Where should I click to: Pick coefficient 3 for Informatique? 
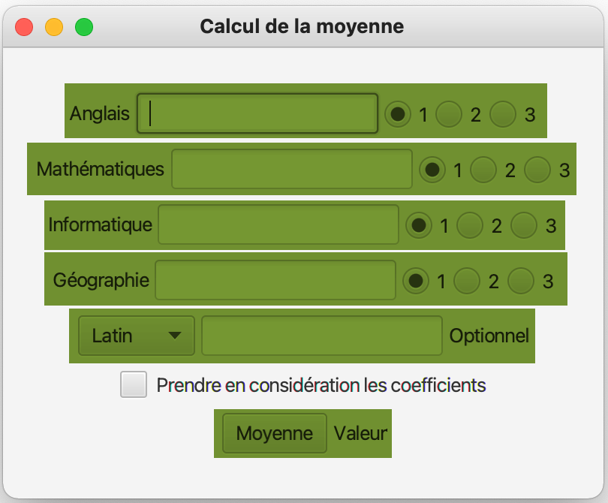[x=524, y=224]
